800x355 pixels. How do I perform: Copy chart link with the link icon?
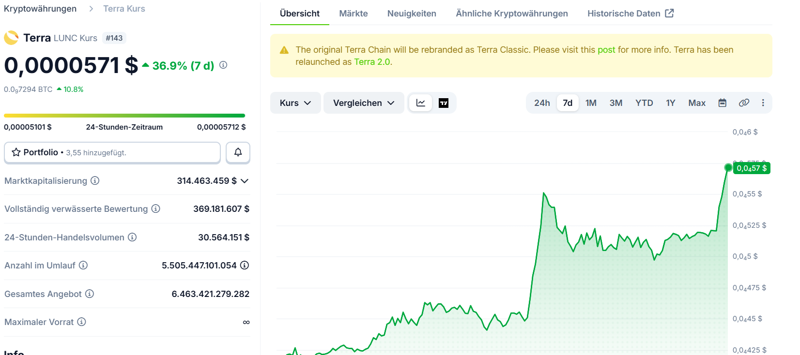[x=744, y=103]
